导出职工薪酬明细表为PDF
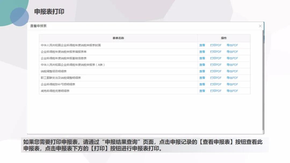 [232, 78]
